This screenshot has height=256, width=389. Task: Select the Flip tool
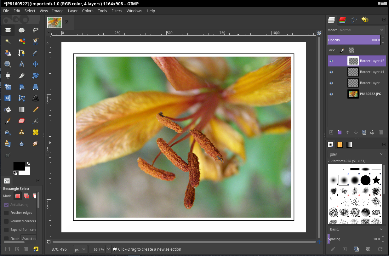coord(8,98)
